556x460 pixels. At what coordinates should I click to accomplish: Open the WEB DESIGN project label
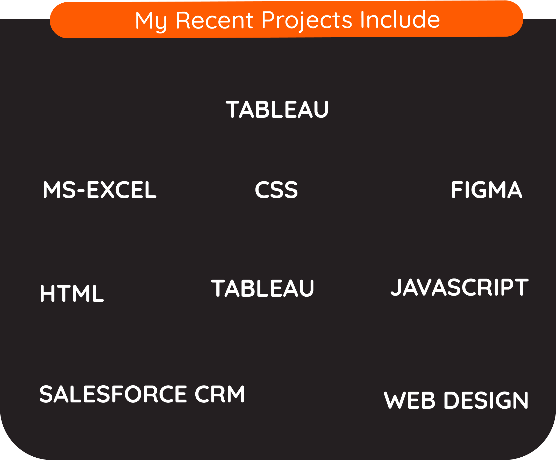[456, 400]
